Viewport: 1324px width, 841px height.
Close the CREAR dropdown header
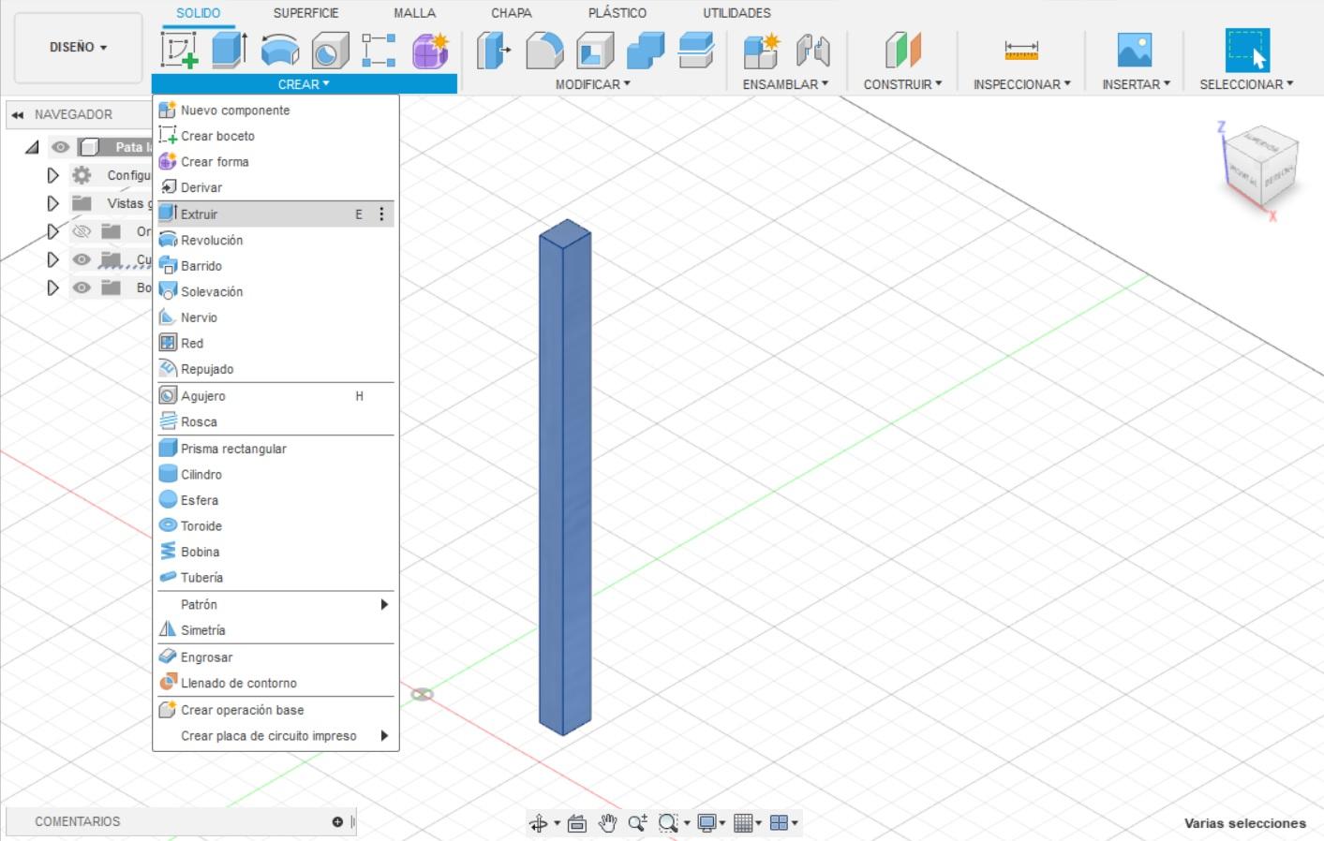[x=305, y=84]
